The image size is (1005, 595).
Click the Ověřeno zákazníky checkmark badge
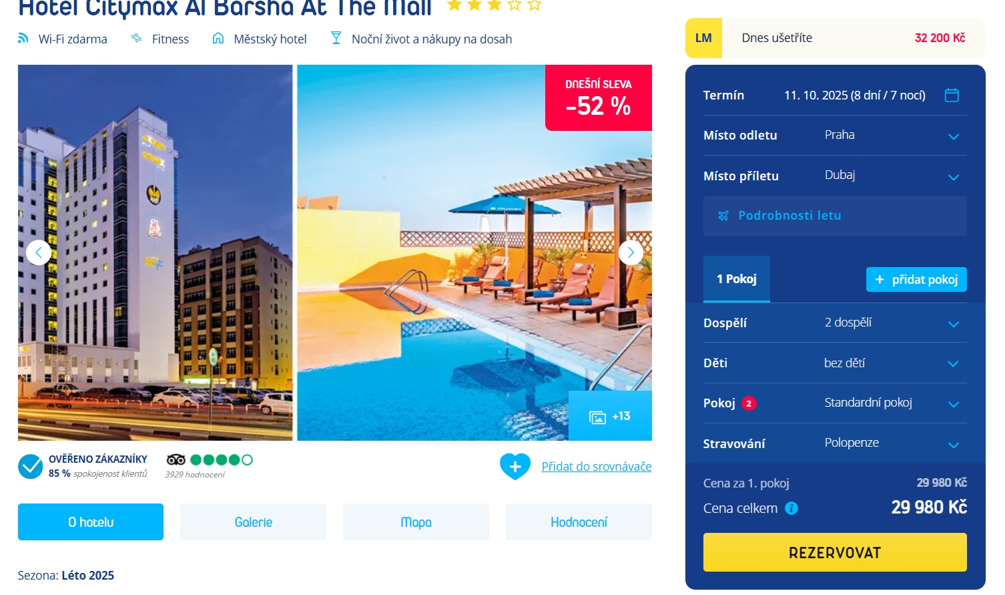point(30,466)
